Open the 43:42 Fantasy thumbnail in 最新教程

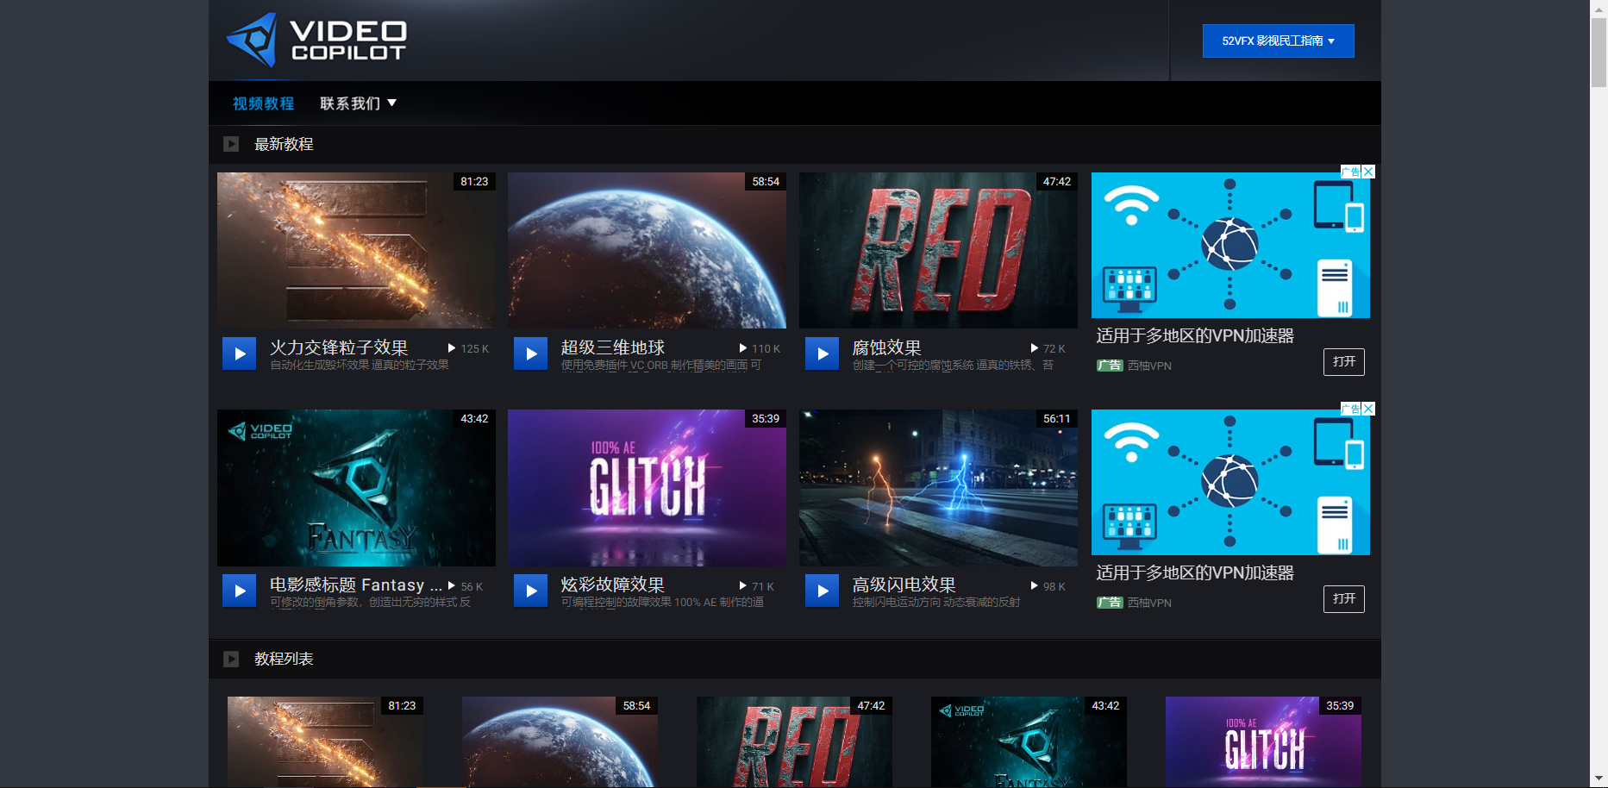[356, 488]
